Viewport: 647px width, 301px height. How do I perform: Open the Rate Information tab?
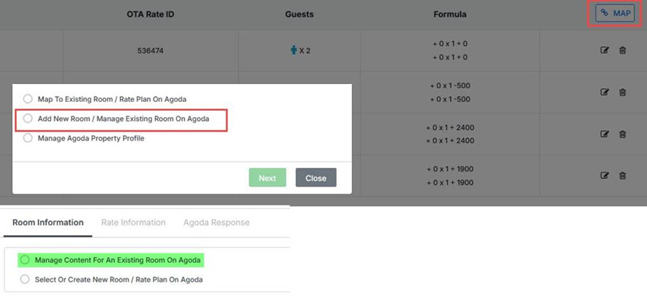(x=133, y=222)
